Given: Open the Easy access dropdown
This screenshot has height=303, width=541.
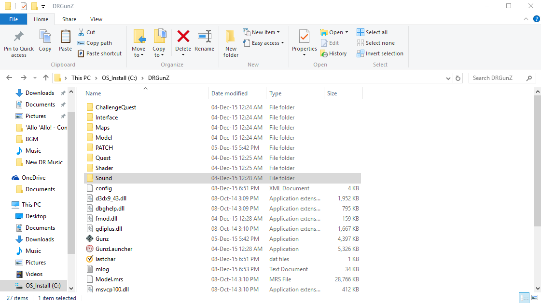Looking at the screenshot, I should coord(264,43).
